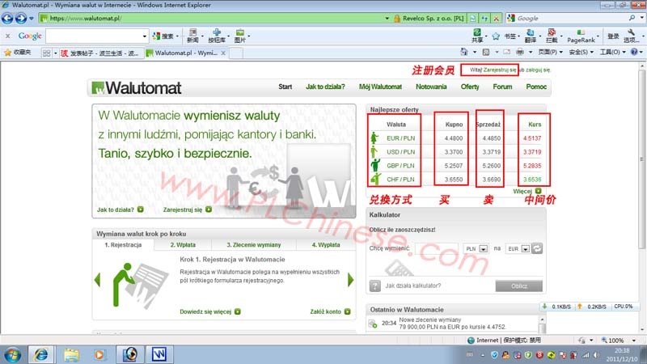Click the browser Back arrow button

[x=7, y=18]
